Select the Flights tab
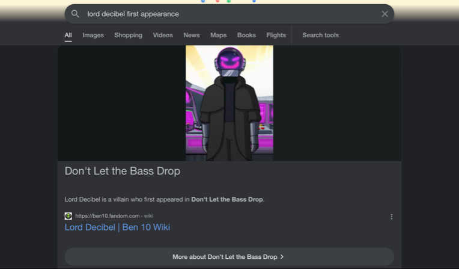The image size is (459, 269). coord(276,35)
